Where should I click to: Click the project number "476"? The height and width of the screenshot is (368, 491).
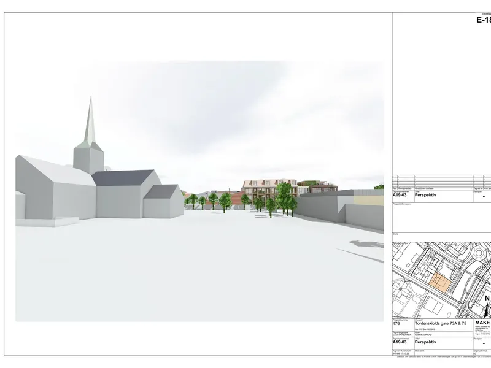click(396, 324)
